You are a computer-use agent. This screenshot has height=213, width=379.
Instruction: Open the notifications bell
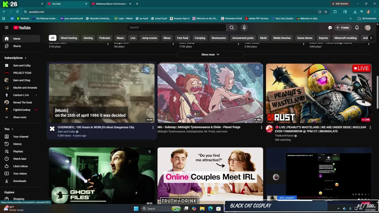[x=357, y=28]
